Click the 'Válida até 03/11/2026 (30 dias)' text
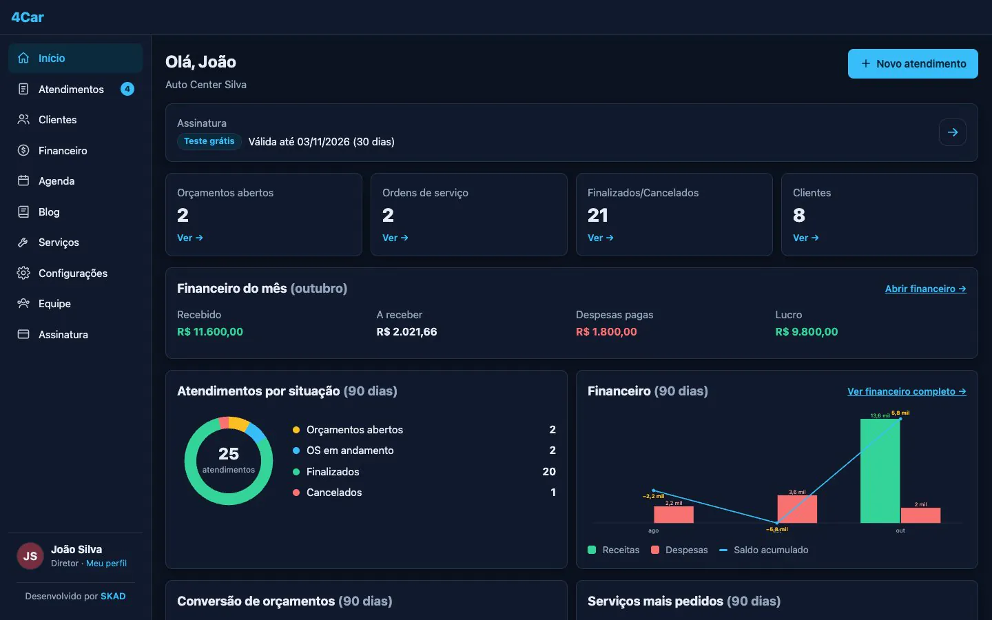 pos(322,142)
